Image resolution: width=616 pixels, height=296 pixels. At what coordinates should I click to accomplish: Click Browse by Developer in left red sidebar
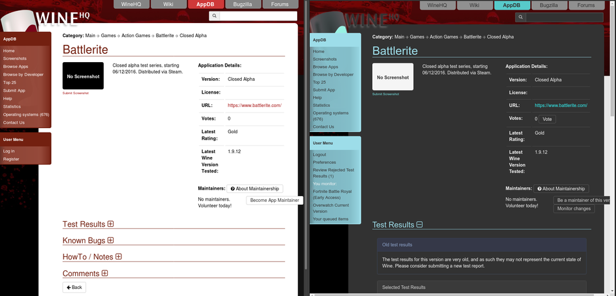coord(23,74)
